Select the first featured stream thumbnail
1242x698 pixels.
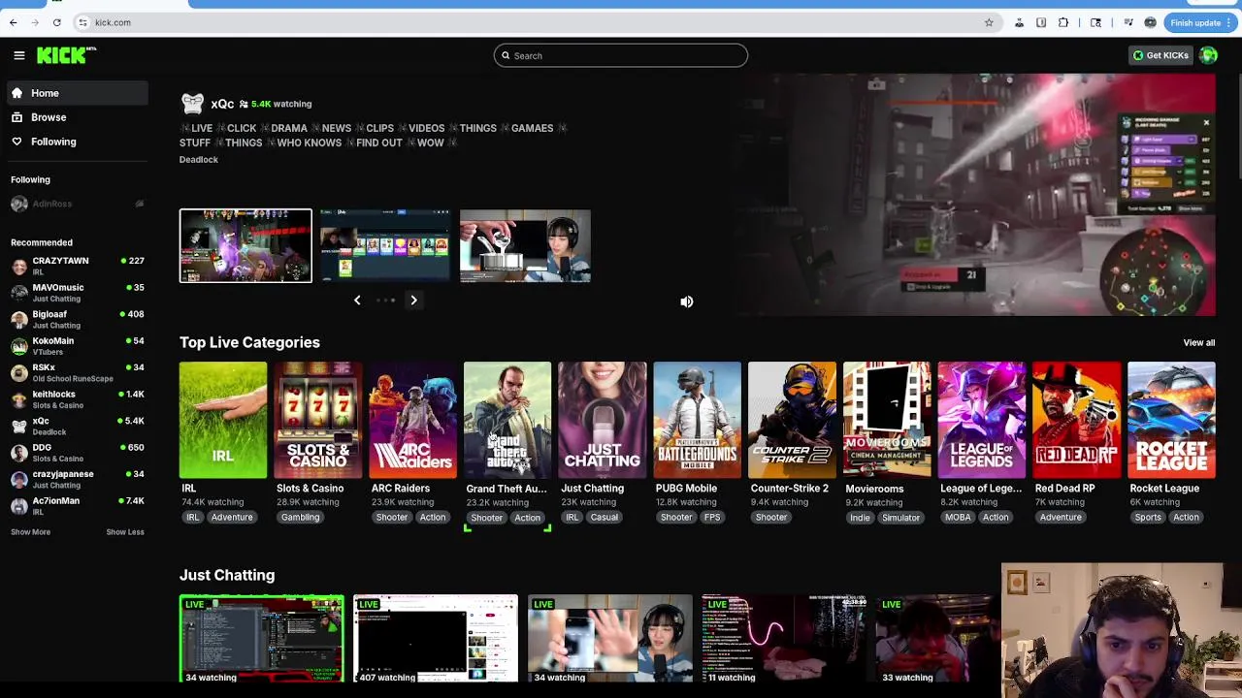pyautogui.click(x=245, y=245)
